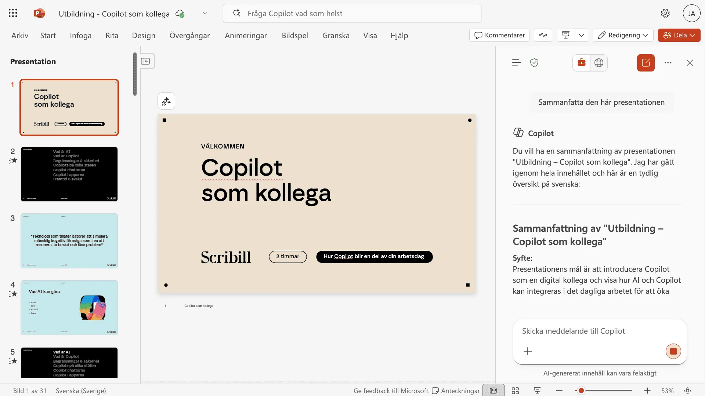705x396 pixels.
Task: Switch to slide sorter view
Action: pyautogui.click(x=515, y=390)
